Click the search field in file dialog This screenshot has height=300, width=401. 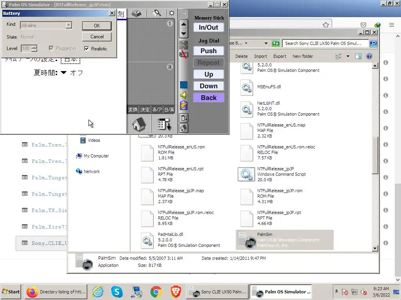[325, 43]
